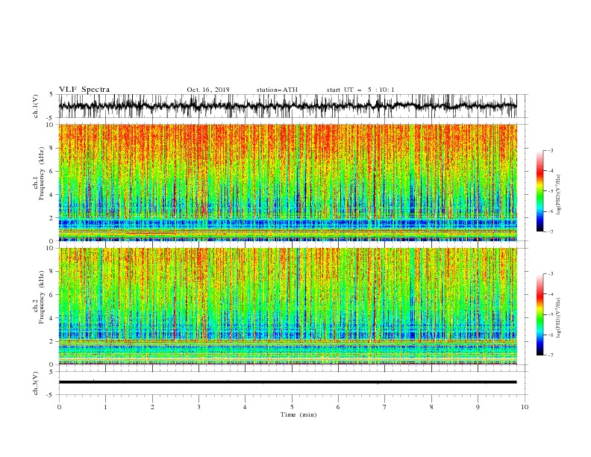Click the "Time (min)" axis label
The width and height of the screenshot is (591, 457).
298,414
